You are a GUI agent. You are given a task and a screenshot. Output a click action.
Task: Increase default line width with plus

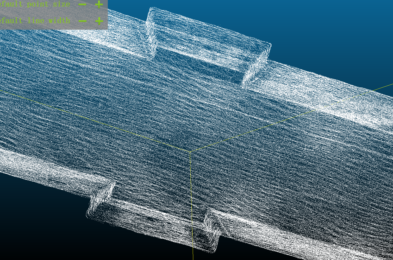(99, 21)
